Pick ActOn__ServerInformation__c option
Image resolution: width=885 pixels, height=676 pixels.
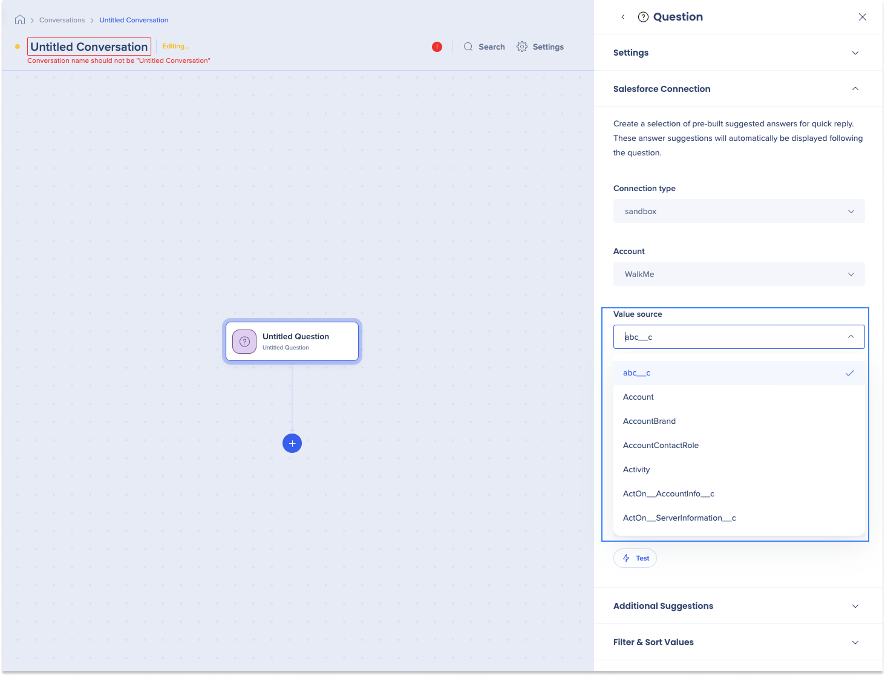[x=679, y=518]
